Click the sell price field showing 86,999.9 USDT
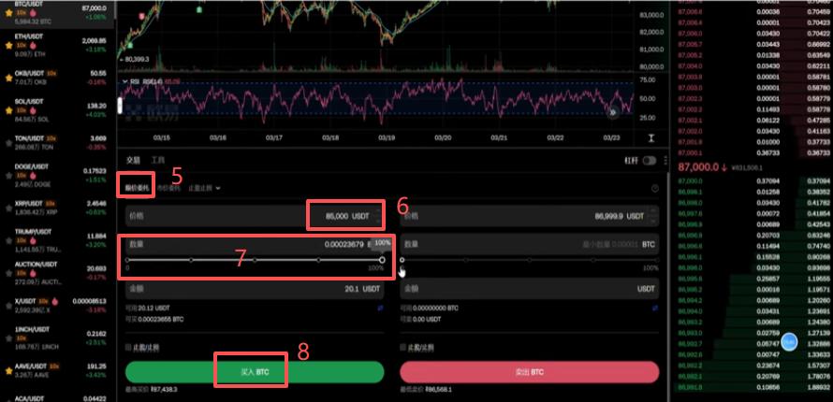 [530, 216]
